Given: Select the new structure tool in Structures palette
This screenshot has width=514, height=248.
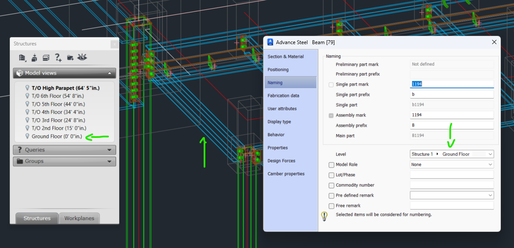Looking at the screenshot, I should tap(22, 57).
